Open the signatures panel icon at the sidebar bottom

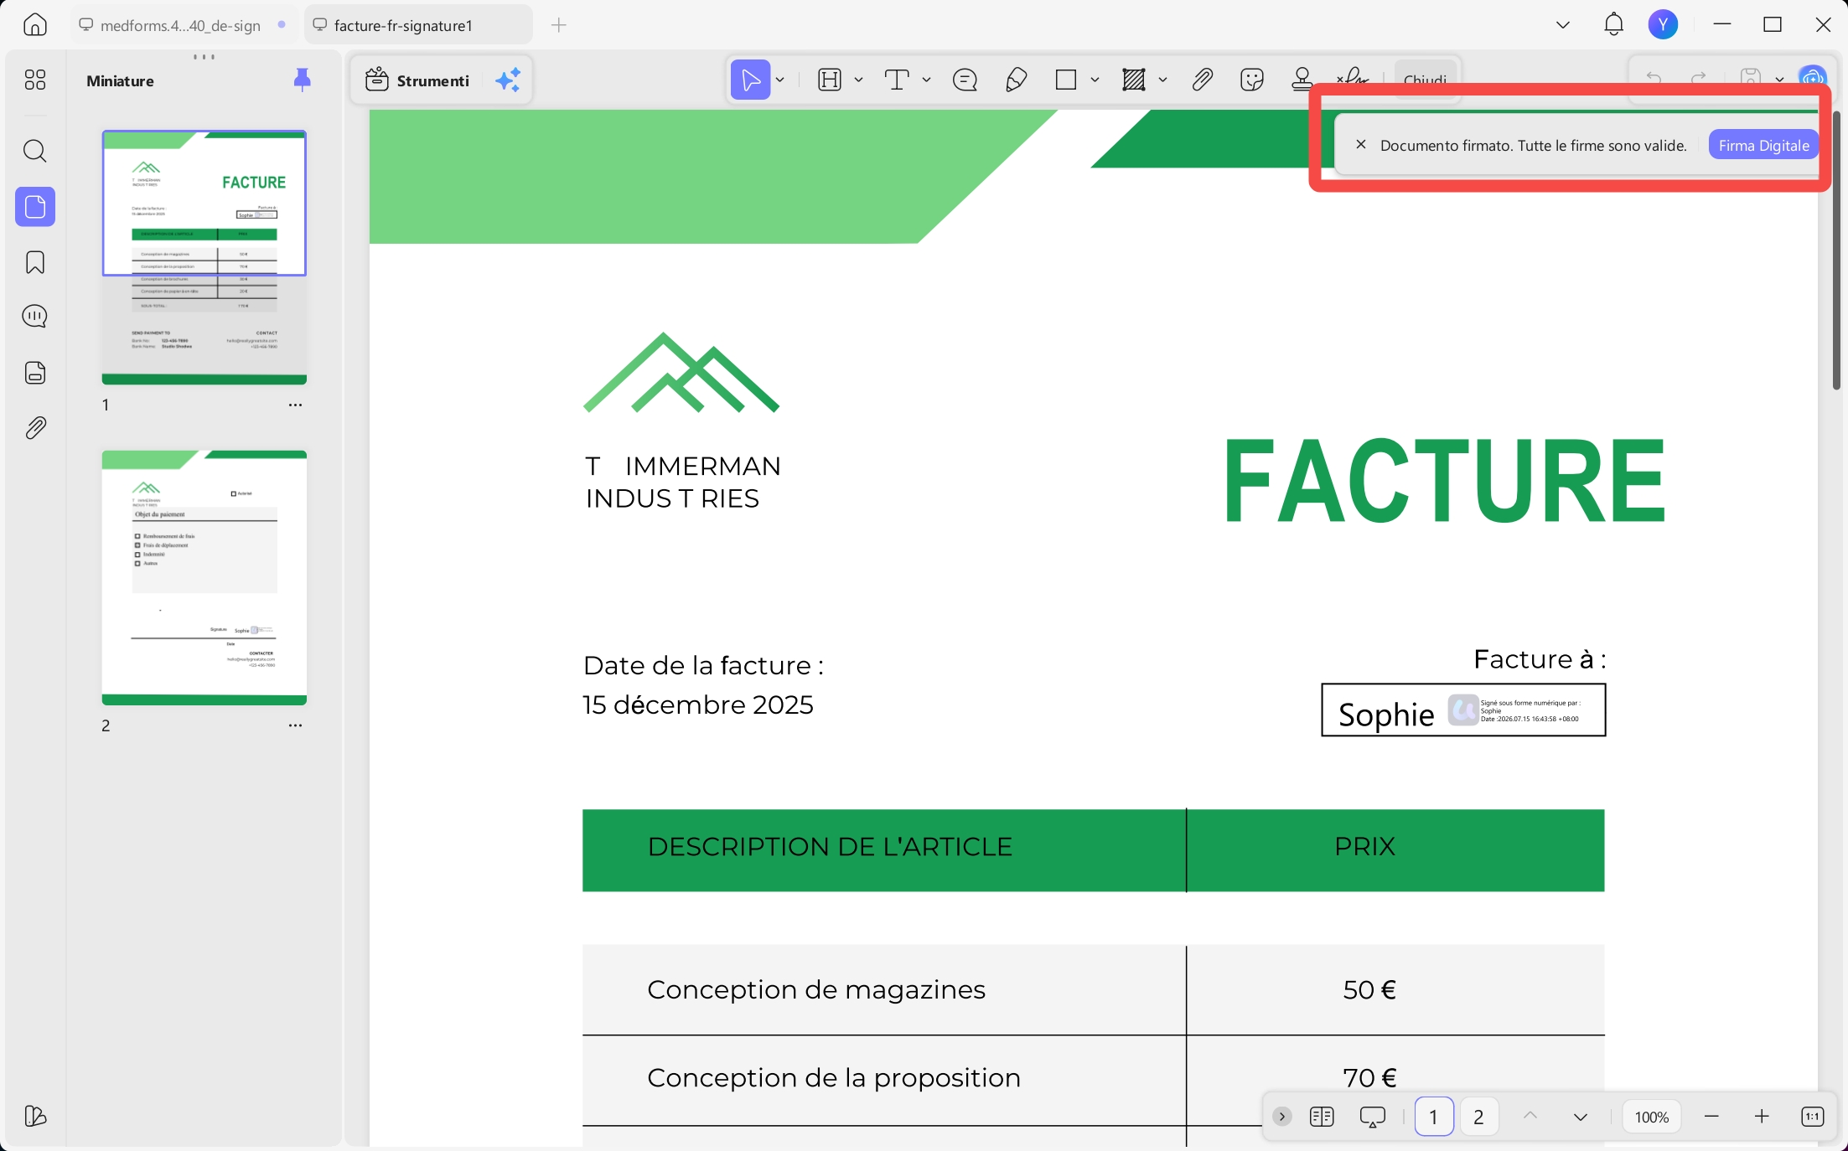(35, 1116)
